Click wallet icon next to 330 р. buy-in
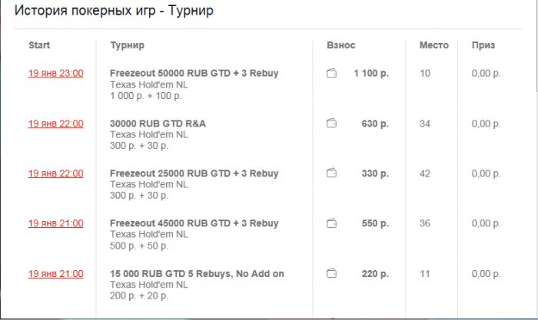 (332, 173)
